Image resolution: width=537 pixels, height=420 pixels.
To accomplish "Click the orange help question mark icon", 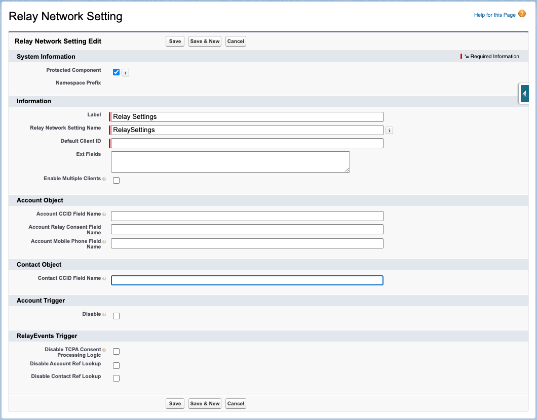I will click(x=522, y=14).
